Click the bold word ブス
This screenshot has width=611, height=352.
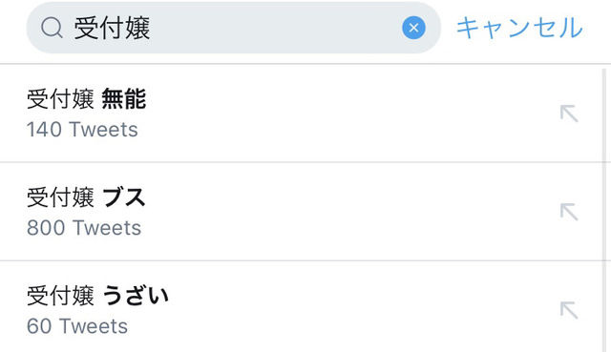124,197
